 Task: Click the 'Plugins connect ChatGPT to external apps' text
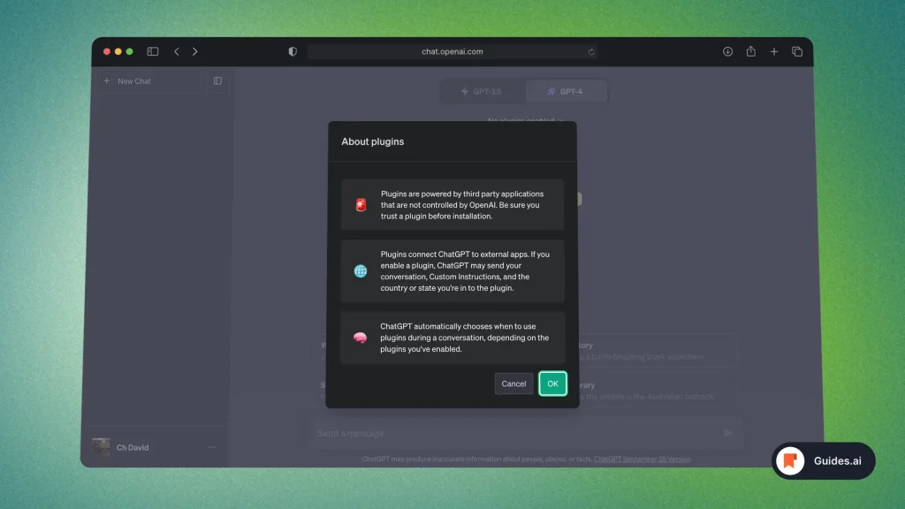tap(465, 270)
